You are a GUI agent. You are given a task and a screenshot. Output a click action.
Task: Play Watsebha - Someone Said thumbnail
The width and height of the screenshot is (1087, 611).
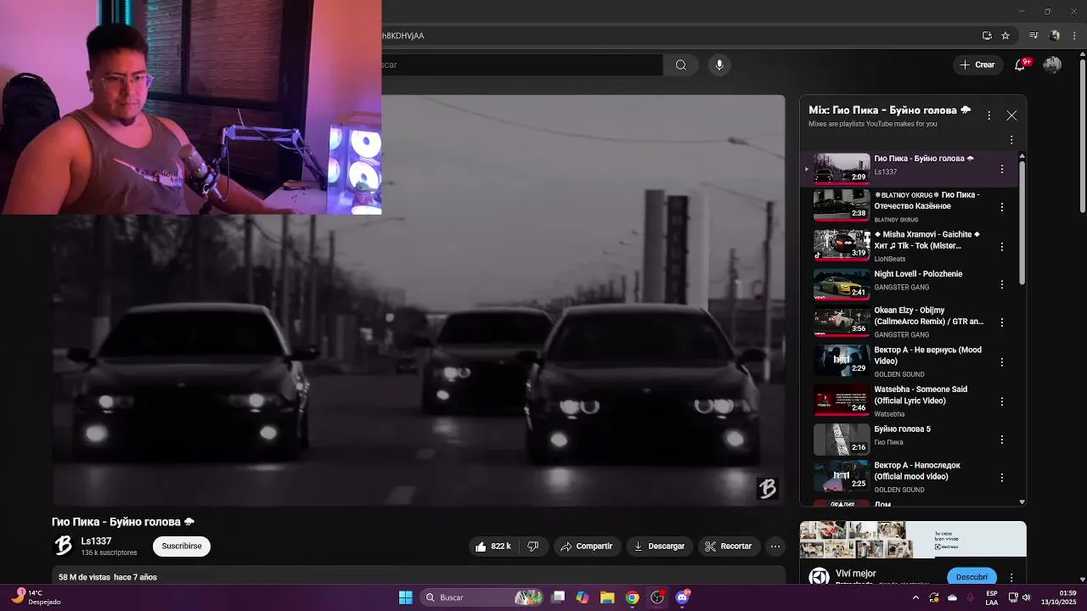[842, 400]
